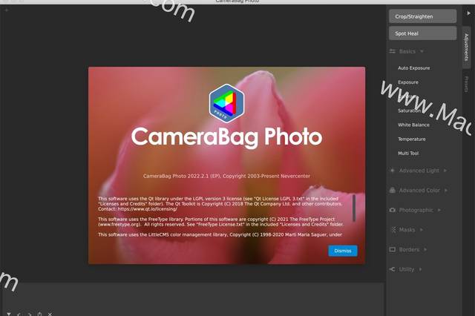This screenshot has height=316, width=475.
Task: Click the FreeType library license paragraph
Action: [x=221, y=222]
